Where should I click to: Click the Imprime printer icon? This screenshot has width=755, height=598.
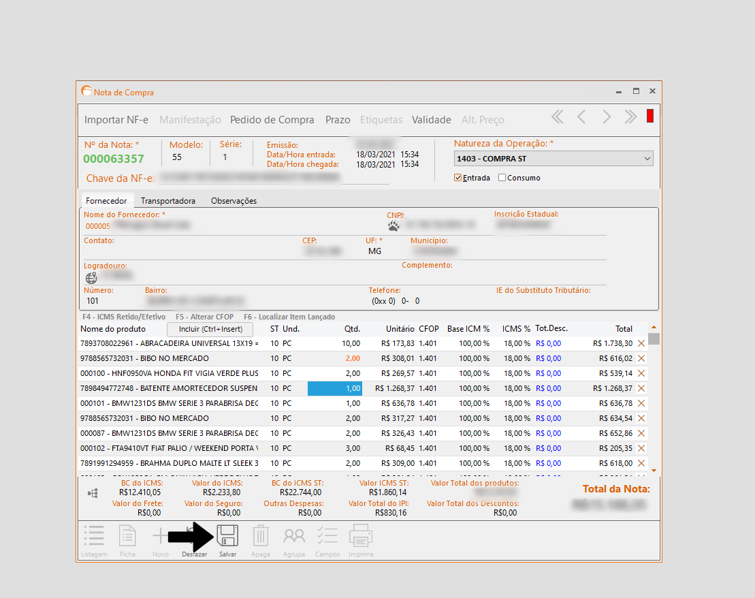click(x=361, y=536)
